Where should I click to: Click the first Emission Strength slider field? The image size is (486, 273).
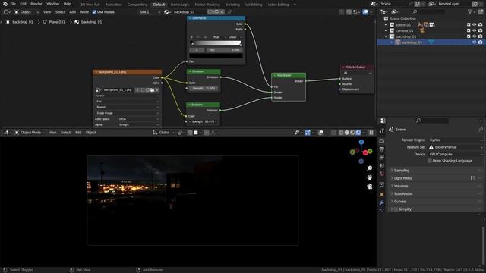[x=204, y=88]
